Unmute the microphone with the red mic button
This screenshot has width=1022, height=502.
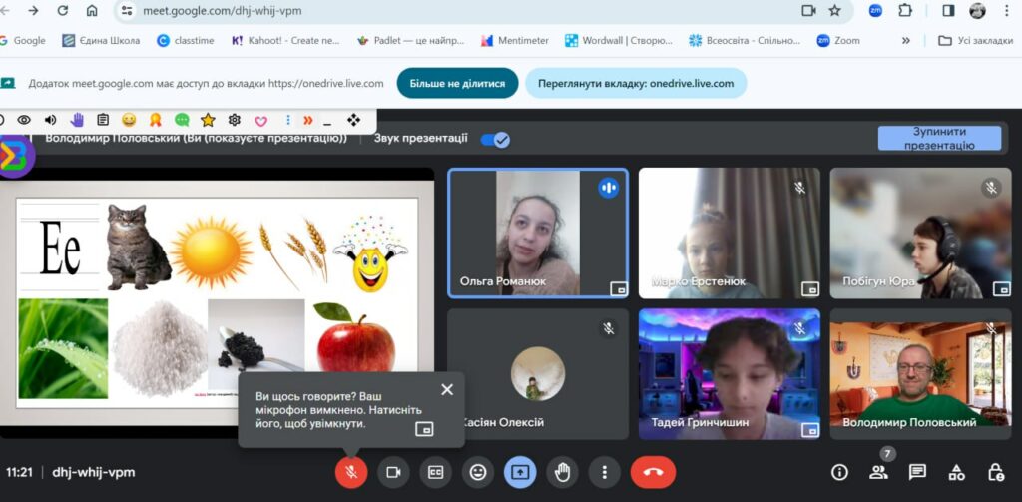350,472
